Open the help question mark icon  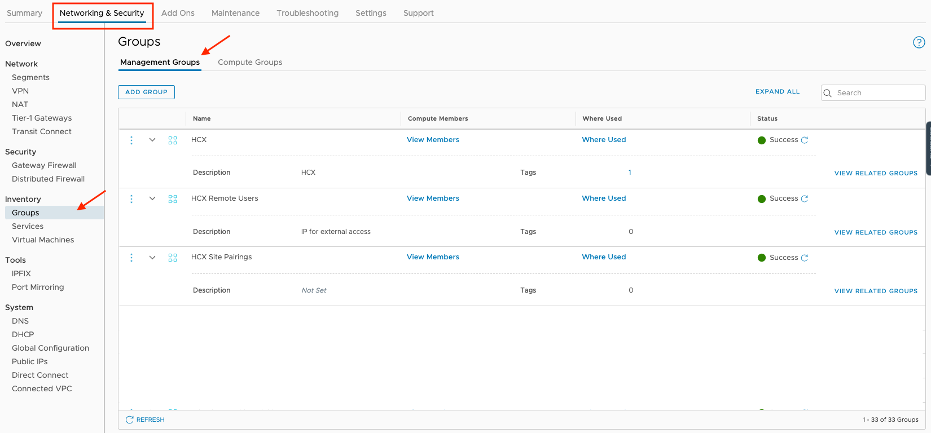(x=919, y=42)
